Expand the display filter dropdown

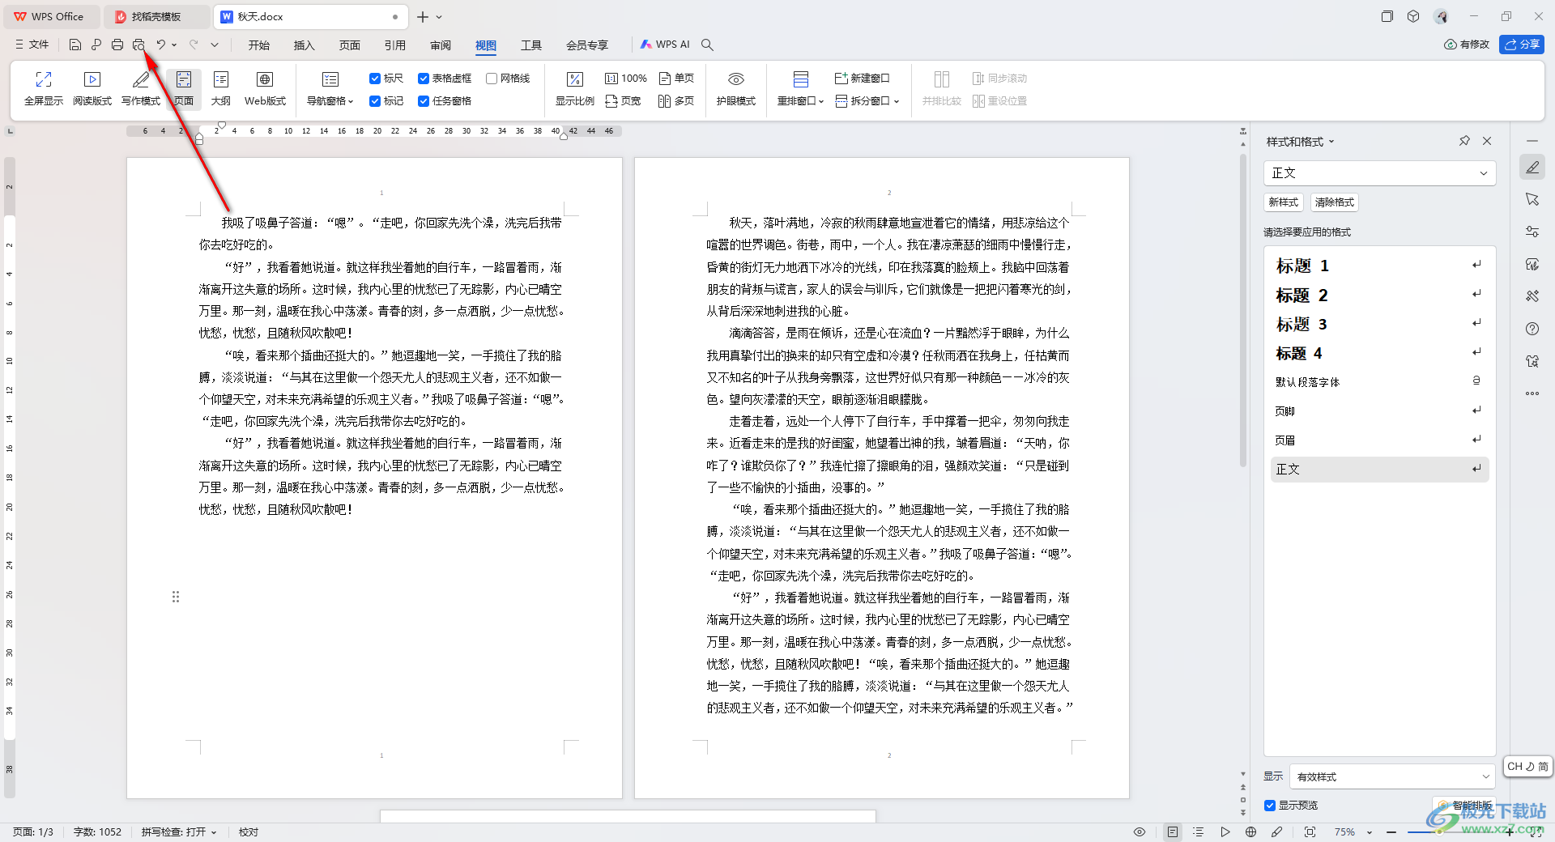click(1391, 776)
